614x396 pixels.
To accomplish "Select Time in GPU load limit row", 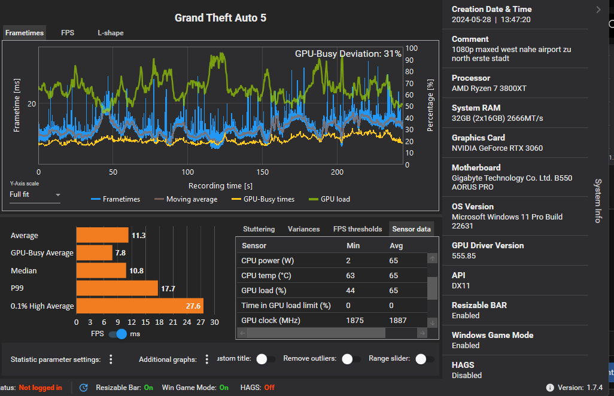I will click(332, 305).
